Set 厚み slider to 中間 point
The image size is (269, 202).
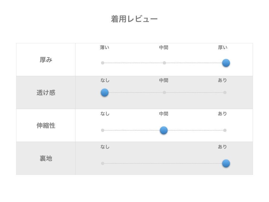pyautogui.click(x=164, y=63)
